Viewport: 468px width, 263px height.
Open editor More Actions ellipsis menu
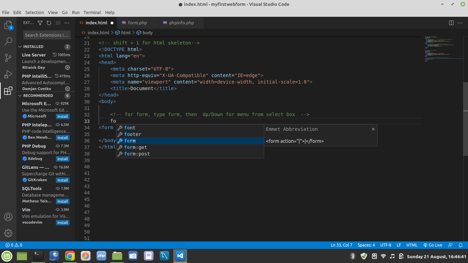point(460,23)
